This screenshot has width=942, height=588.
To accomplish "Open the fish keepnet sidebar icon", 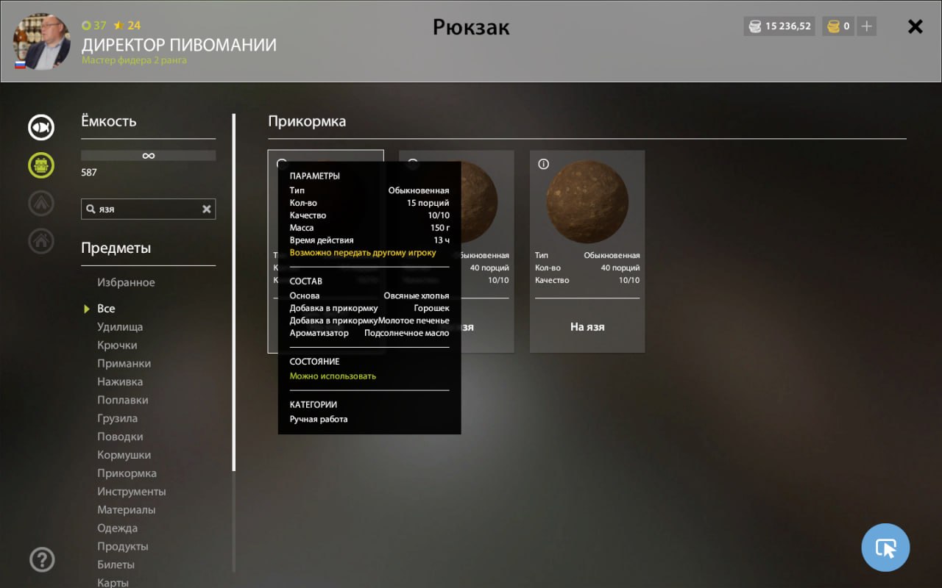I will (41, 128).
